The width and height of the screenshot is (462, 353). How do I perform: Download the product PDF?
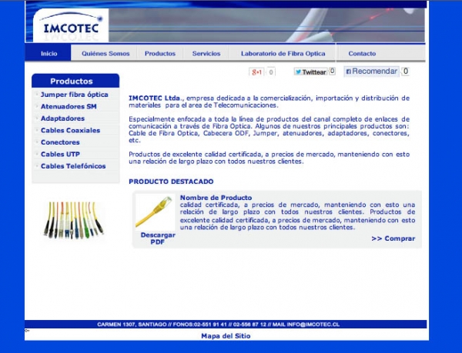coord(158,238)
